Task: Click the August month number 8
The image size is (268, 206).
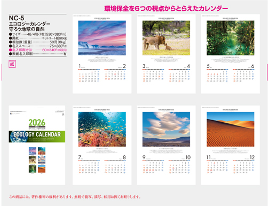Action: (124, 157)
